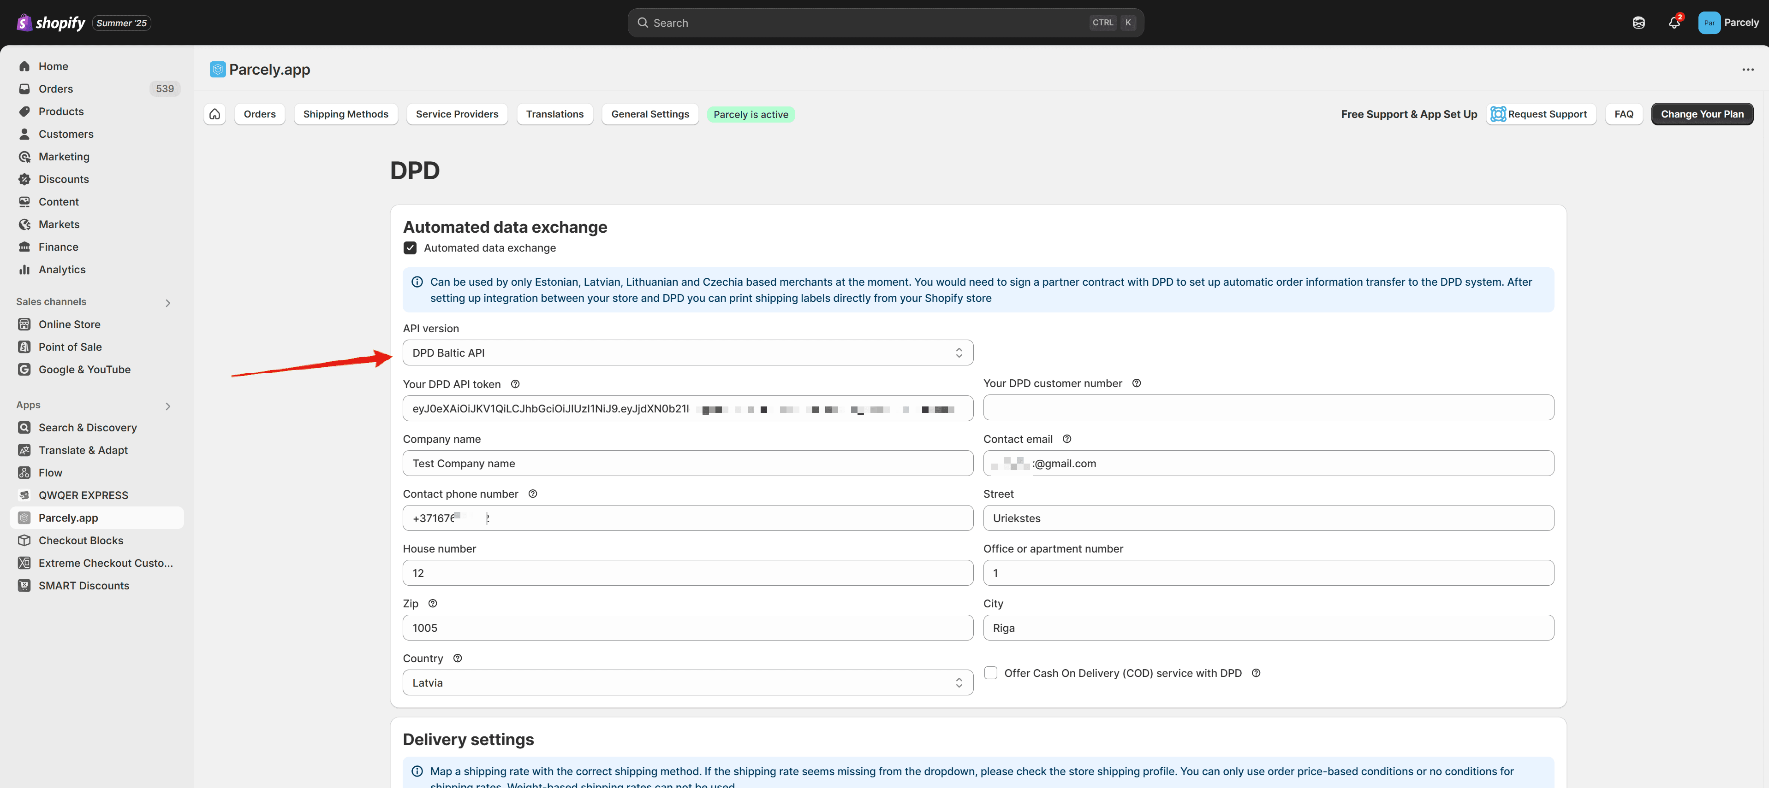Enable Offer Cash On Delivery with DPD
The height and width of the screenshot is (788, 1769).
(991, 673)
